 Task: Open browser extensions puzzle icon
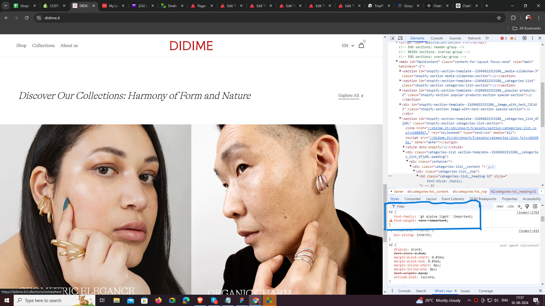[x=513, y=18]
